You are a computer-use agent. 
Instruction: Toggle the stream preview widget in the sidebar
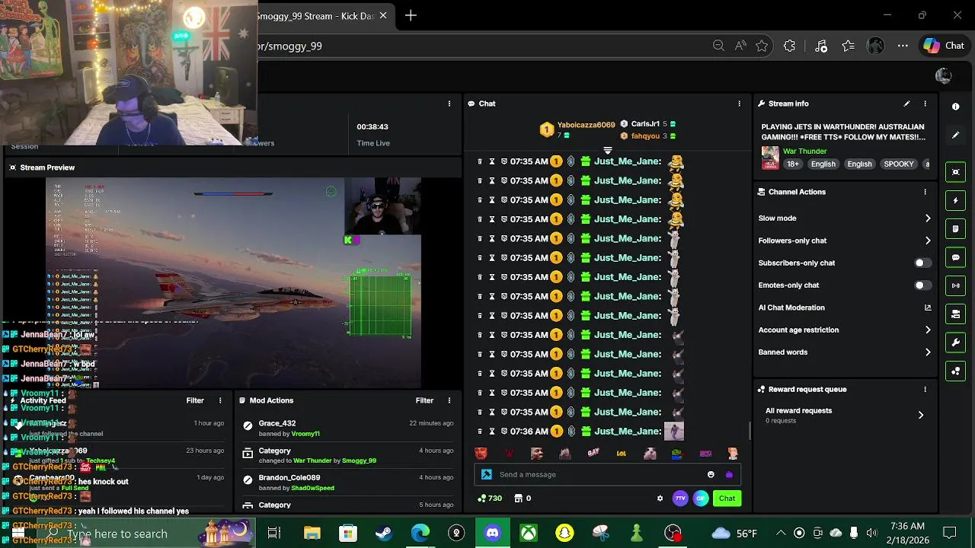(x=956, y=172)
